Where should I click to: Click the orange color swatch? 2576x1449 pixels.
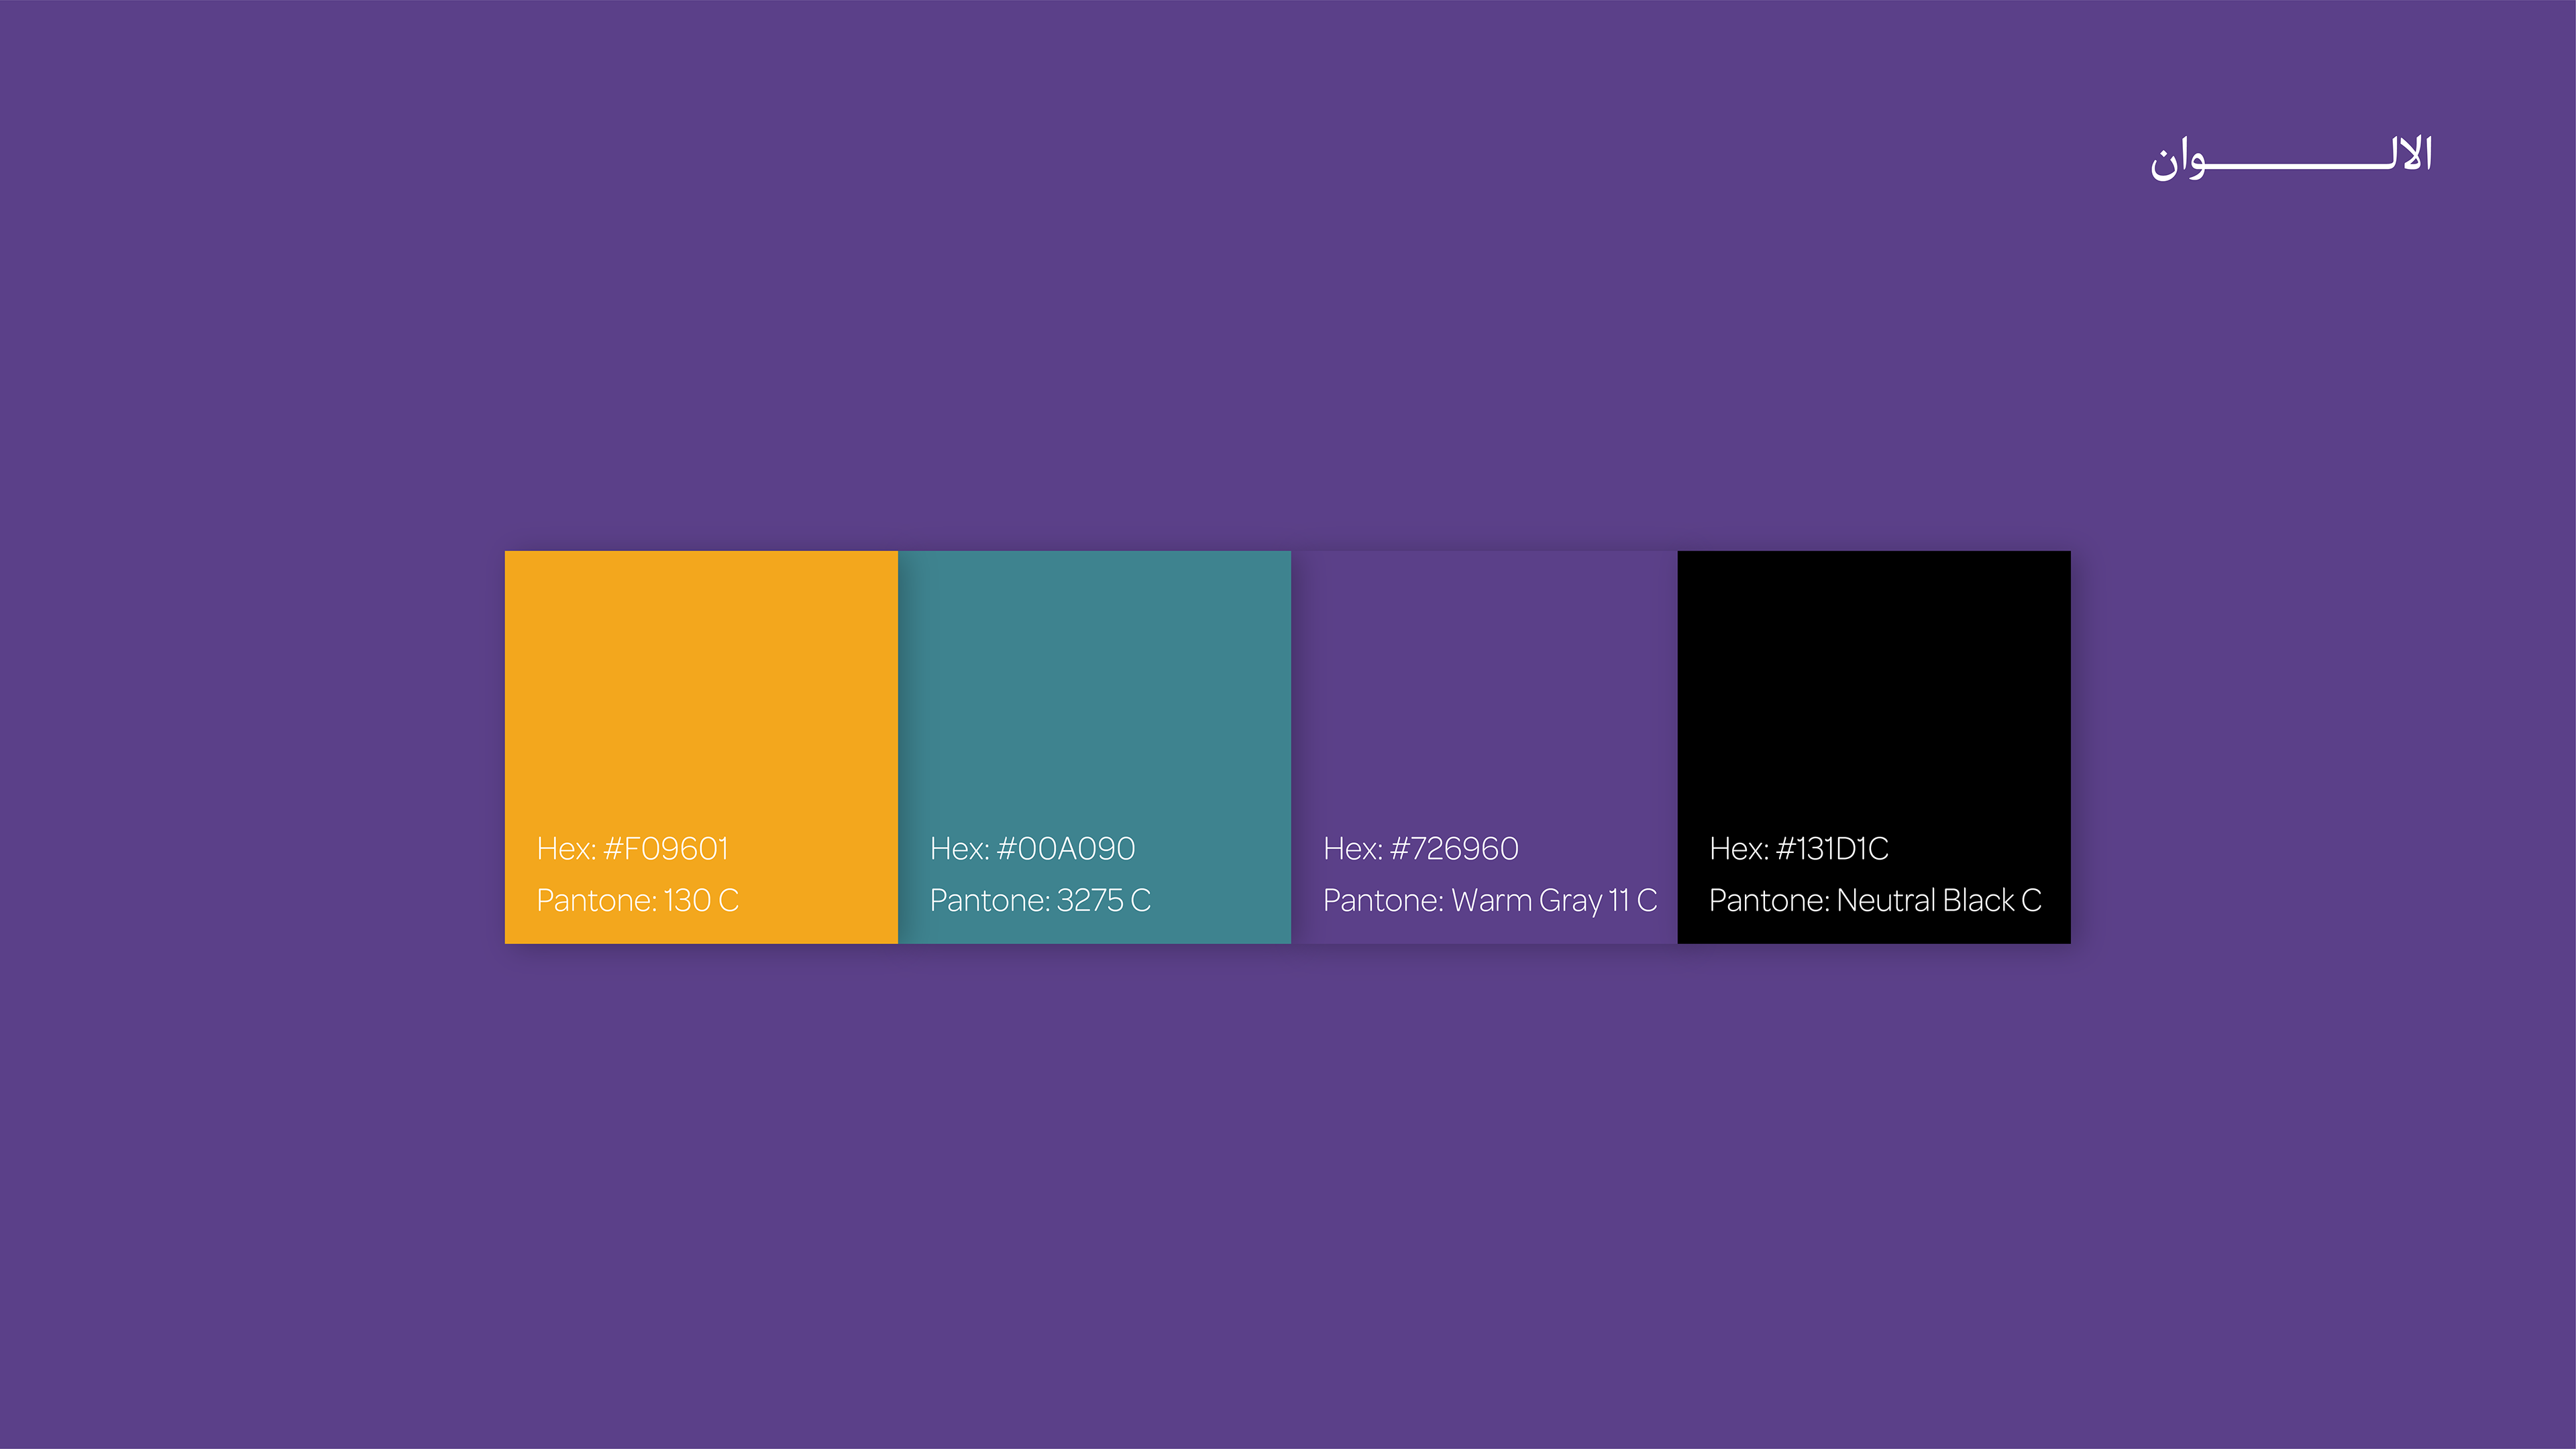point(701,746)
